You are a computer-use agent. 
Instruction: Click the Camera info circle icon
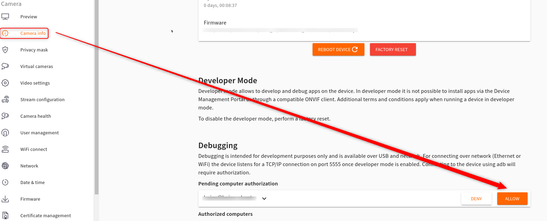[5, 33]
